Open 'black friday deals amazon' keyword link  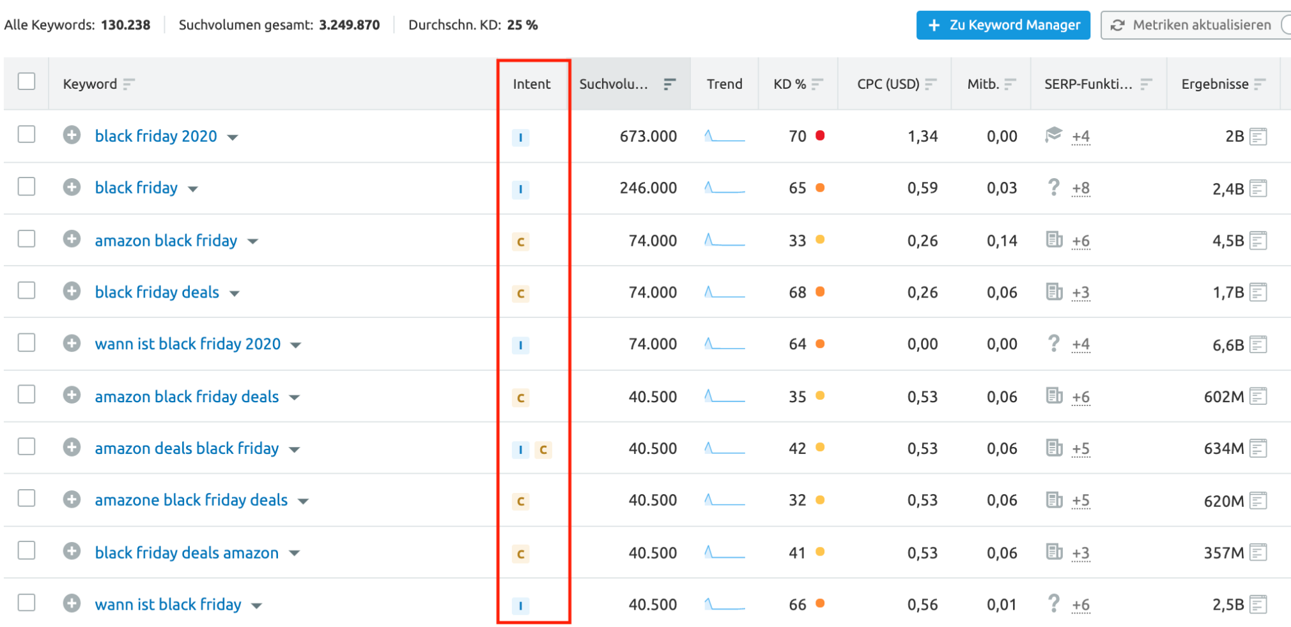tap(187, 552)
